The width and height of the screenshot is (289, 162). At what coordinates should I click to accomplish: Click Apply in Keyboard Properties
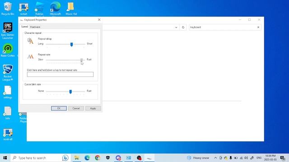click(x=93, y=108)
